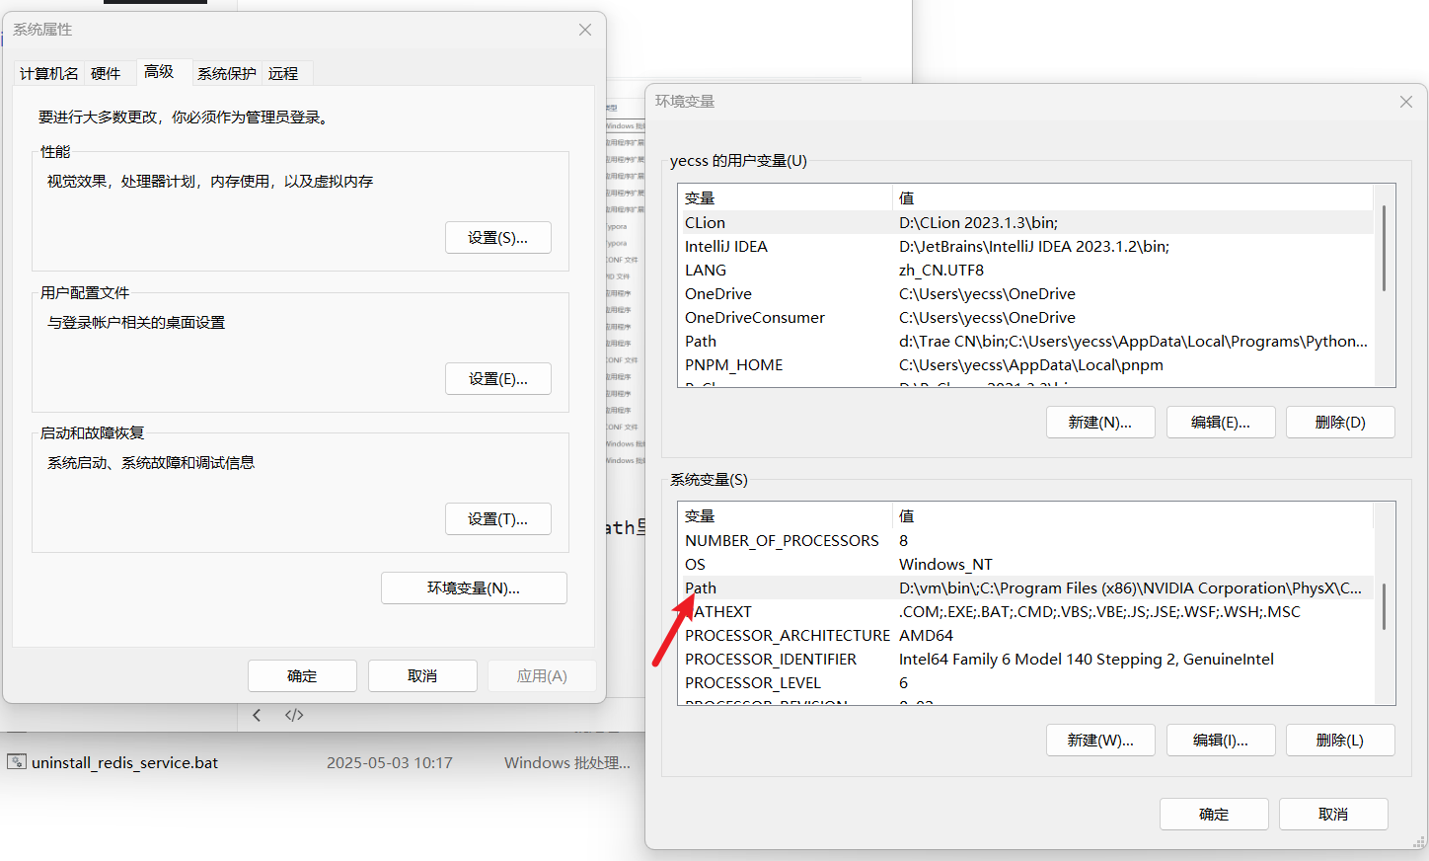Click the PATHEXT value .COM;.EXE;.BAT;.CMD

click(x=1099, y=612)
